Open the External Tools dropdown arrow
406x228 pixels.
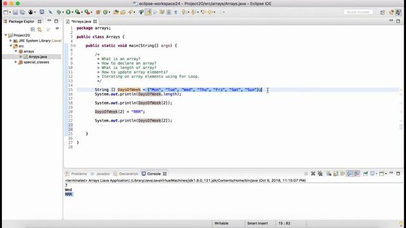[x=91, y=12]
